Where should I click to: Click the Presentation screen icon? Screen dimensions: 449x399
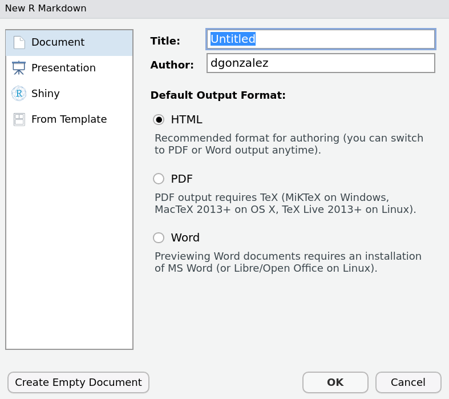point(19,68)
